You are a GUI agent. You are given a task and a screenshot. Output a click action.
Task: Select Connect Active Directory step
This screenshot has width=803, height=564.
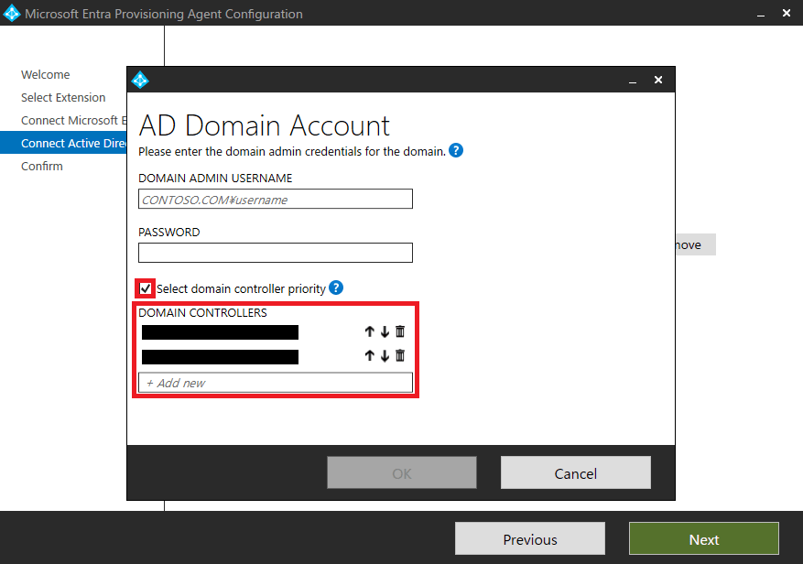click(x=63, y=143)
